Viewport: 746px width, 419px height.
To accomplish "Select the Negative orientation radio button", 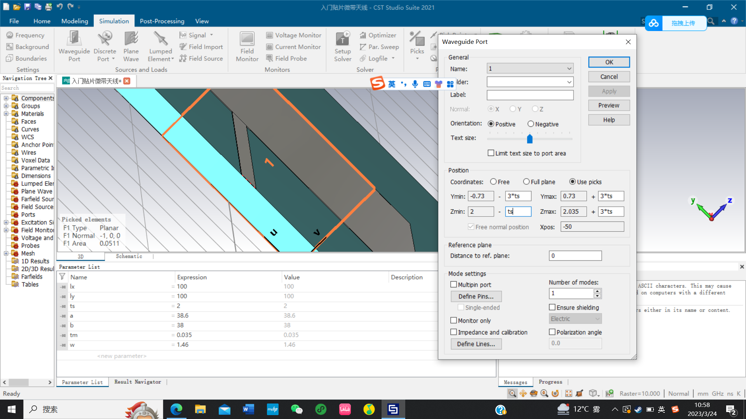I will (x=531, y=124).
